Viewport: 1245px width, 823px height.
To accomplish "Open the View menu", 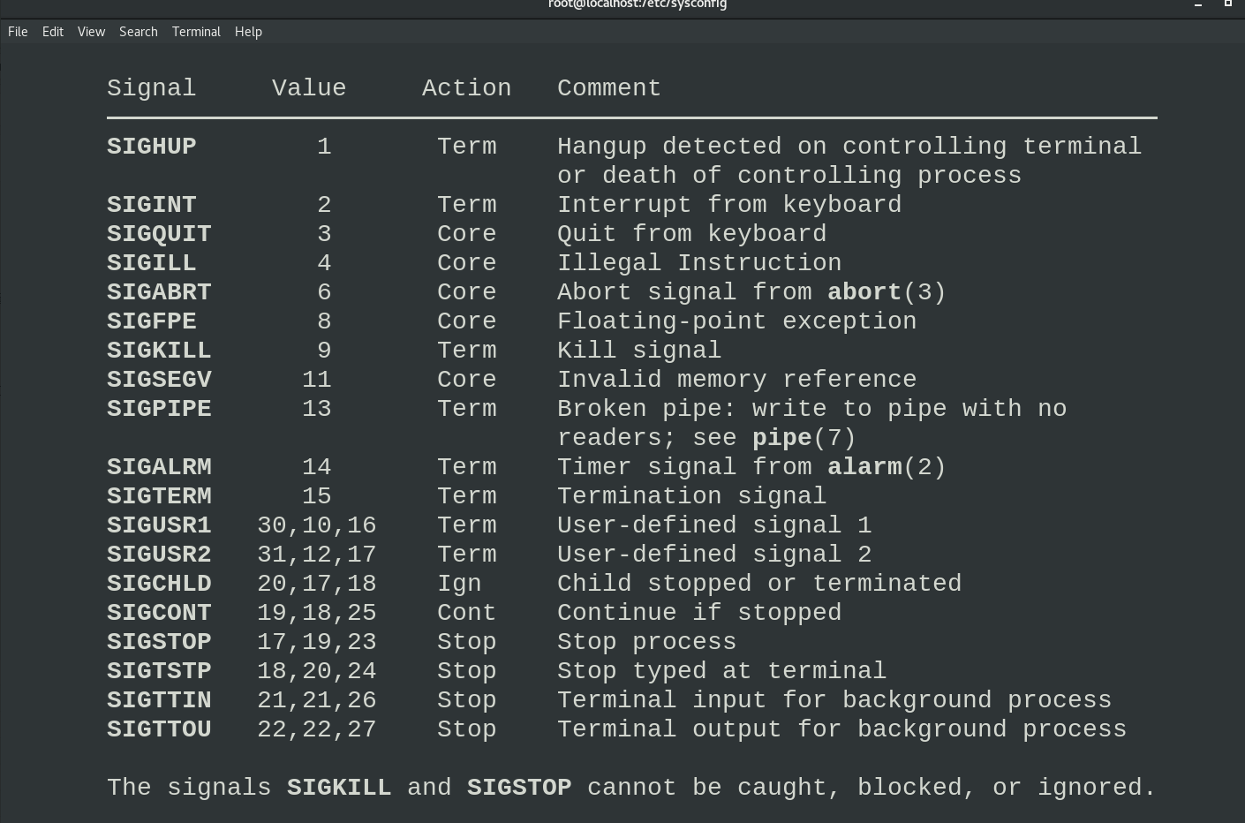I will 91,32.
